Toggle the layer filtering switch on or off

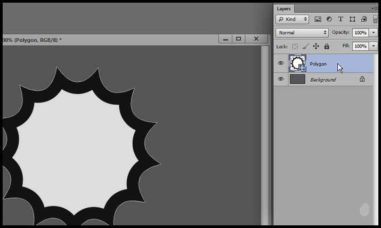[x=375, y=19]
